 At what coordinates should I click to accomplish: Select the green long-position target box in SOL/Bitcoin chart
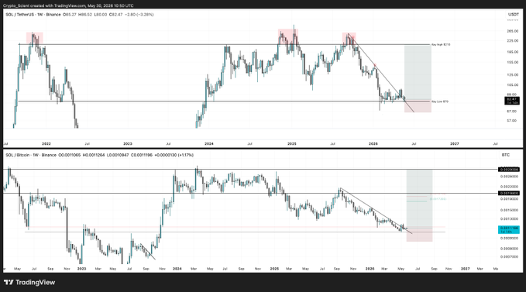pos(419,200)
